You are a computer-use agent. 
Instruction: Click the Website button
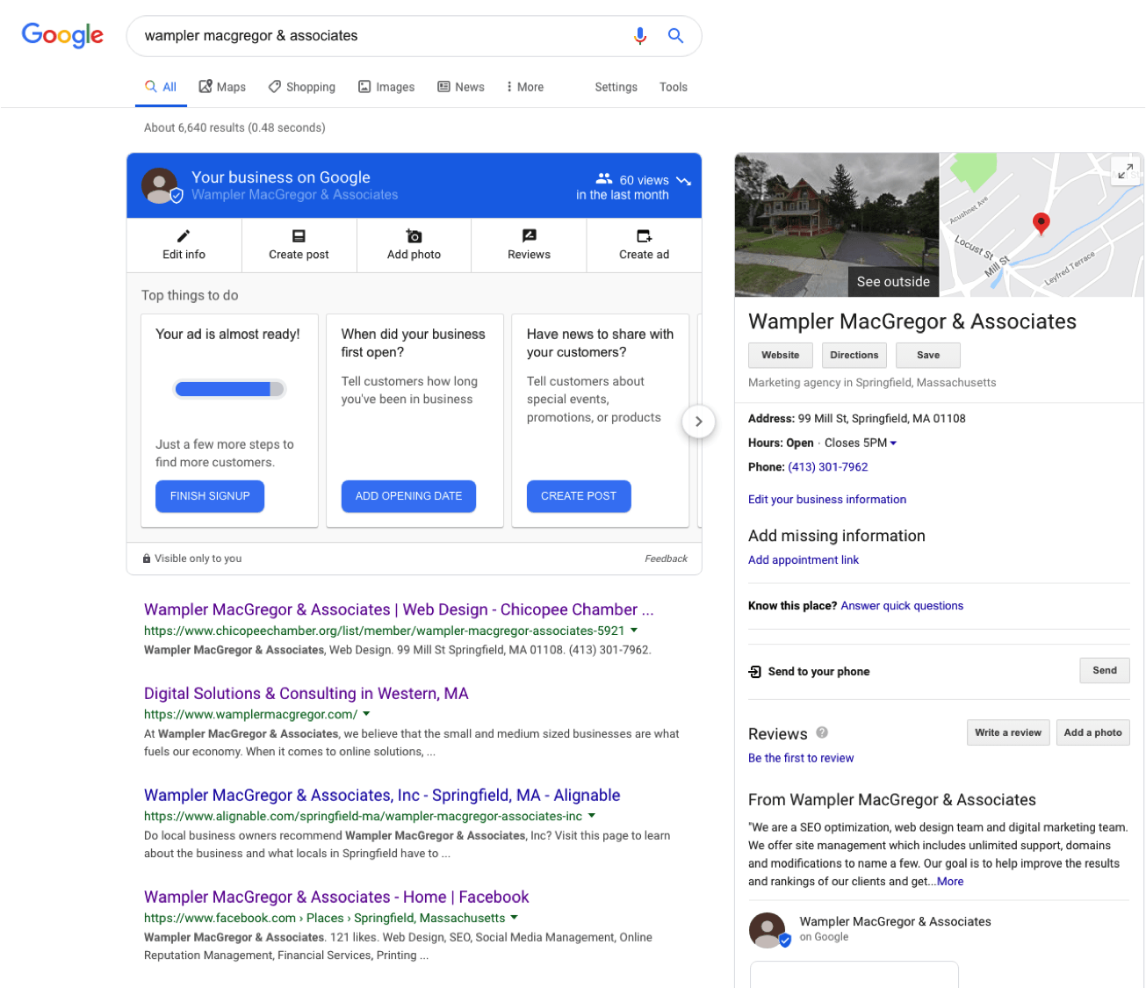[x=781, y=355]
